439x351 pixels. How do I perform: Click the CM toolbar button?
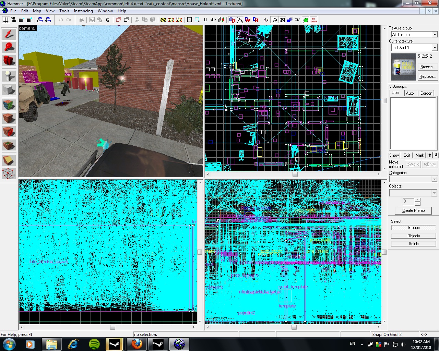(x=297, y=20)
